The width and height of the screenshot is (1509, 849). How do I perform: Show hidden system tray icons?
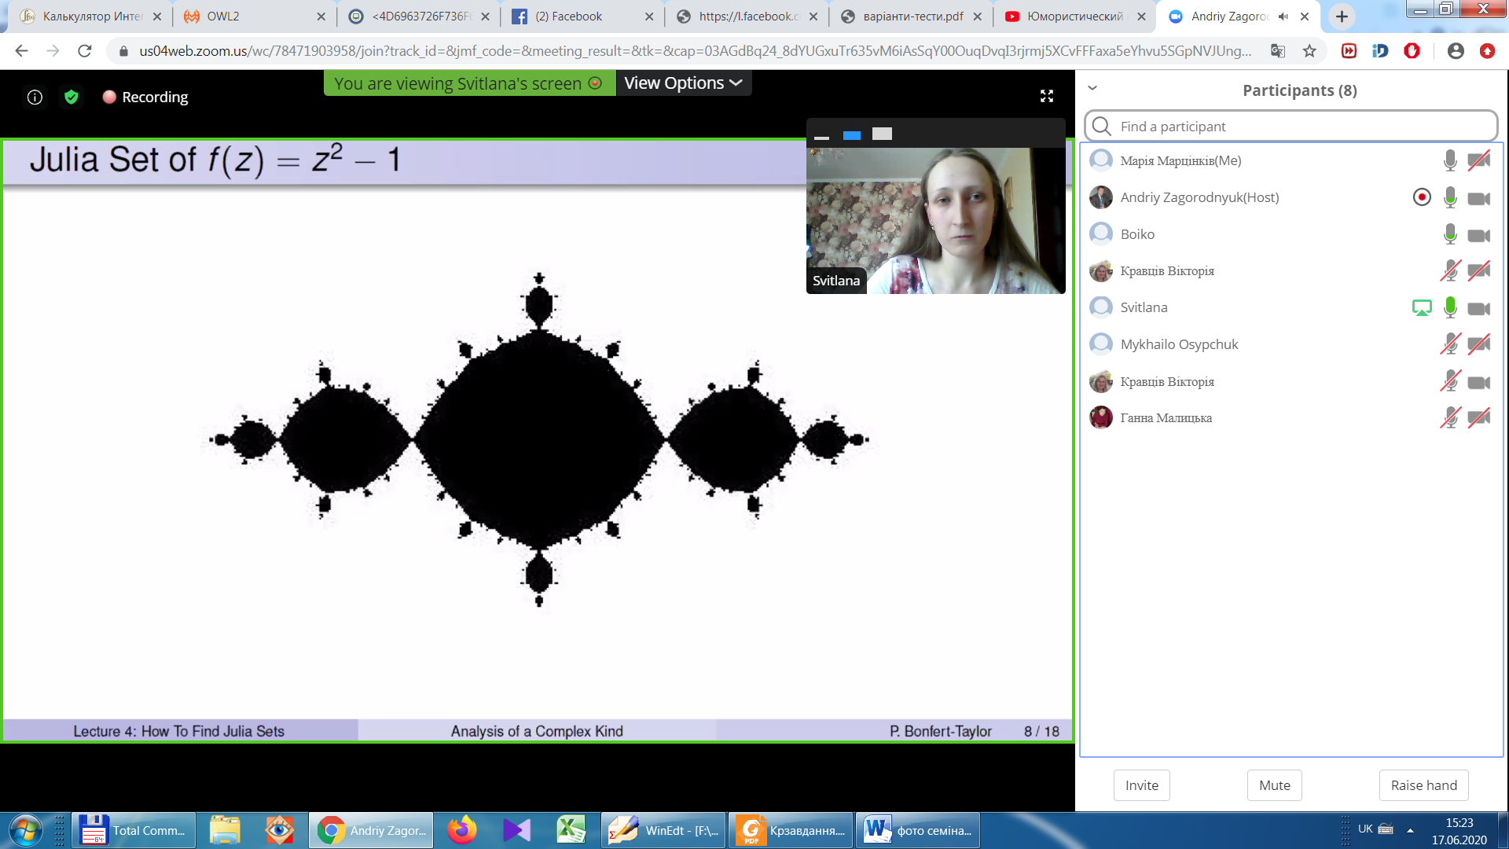(x=1410, y=830)
